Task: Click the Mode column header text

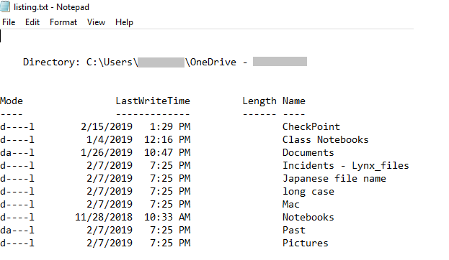Action: [x=12, y=101]
